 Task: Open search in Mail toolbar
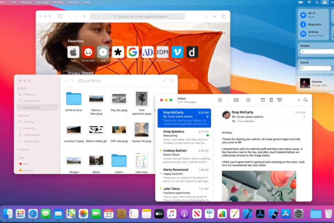pos(305,100)
